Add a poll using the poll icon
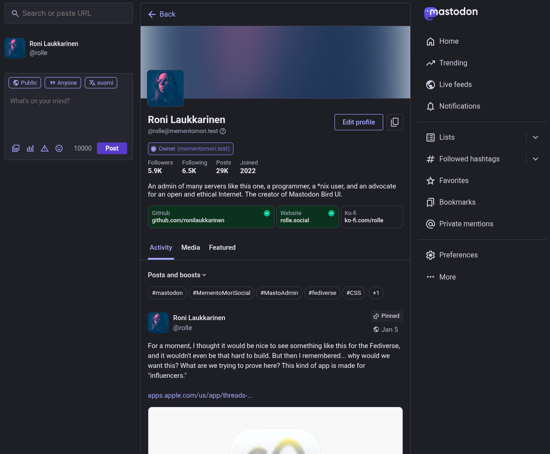 click(30, 148)
